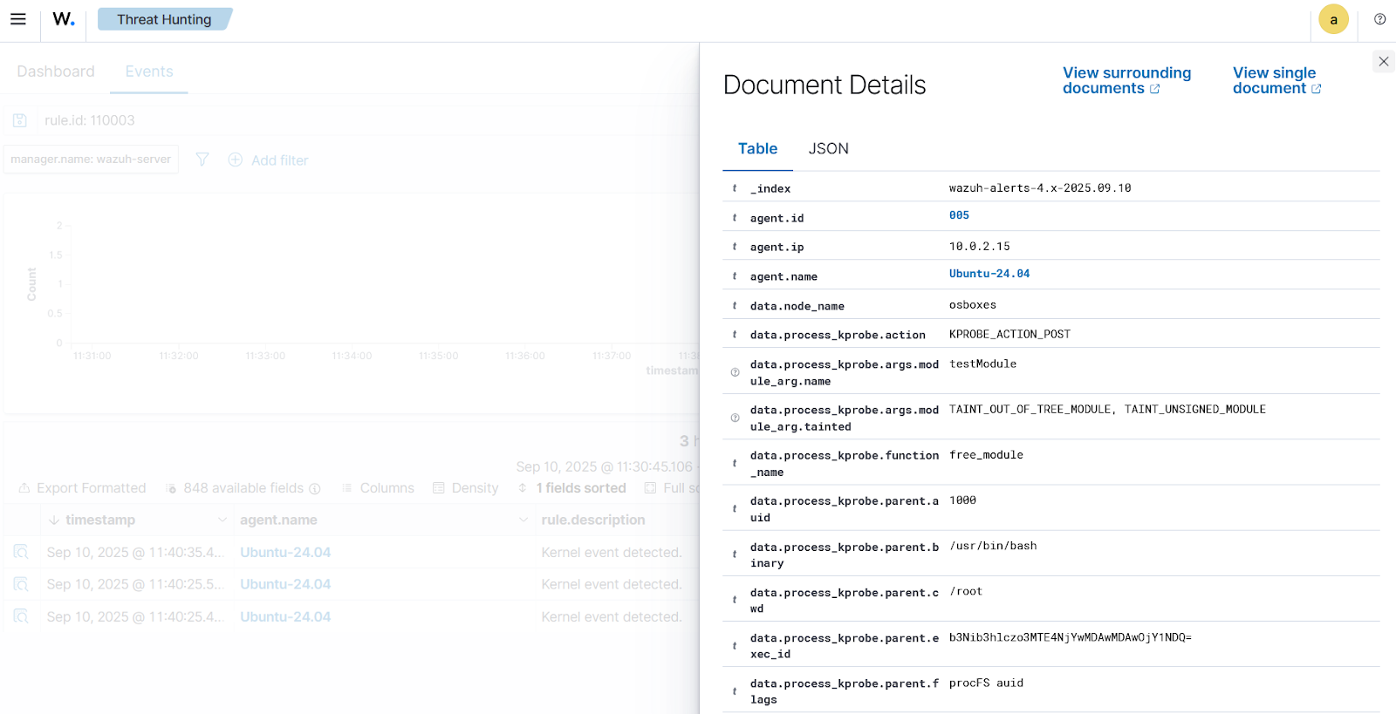Open the help icon in header
Image resolution: width=1396 pixels, height=714 pixels.
coord(1379,19)
